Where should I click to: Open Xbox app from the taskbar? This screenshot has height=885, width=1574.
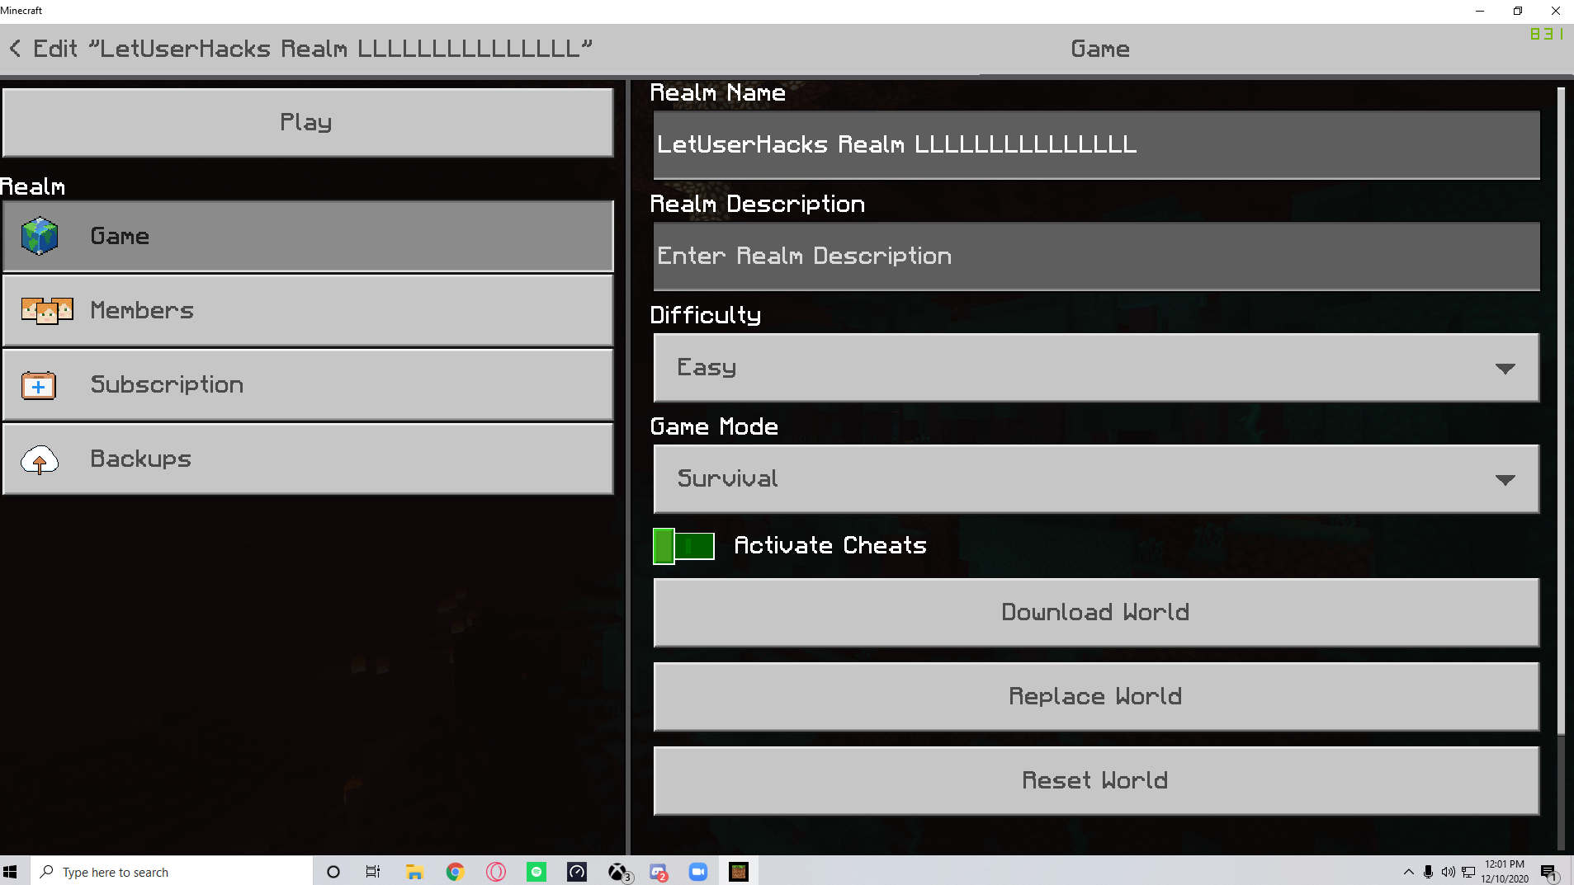tap(618, 872)
